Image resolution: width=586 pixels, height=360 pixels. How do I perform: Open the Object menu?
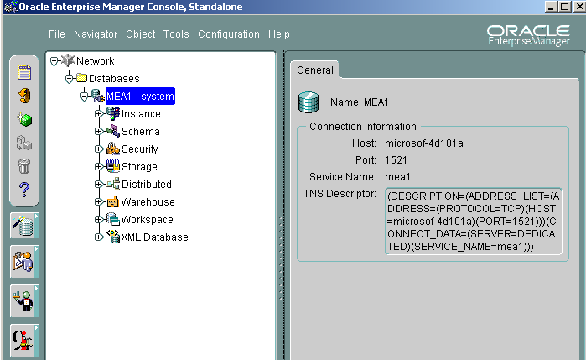point(141,34)
